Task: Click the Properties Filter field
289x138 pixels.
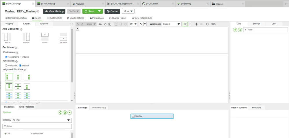Action: click(x=37, y=126)
